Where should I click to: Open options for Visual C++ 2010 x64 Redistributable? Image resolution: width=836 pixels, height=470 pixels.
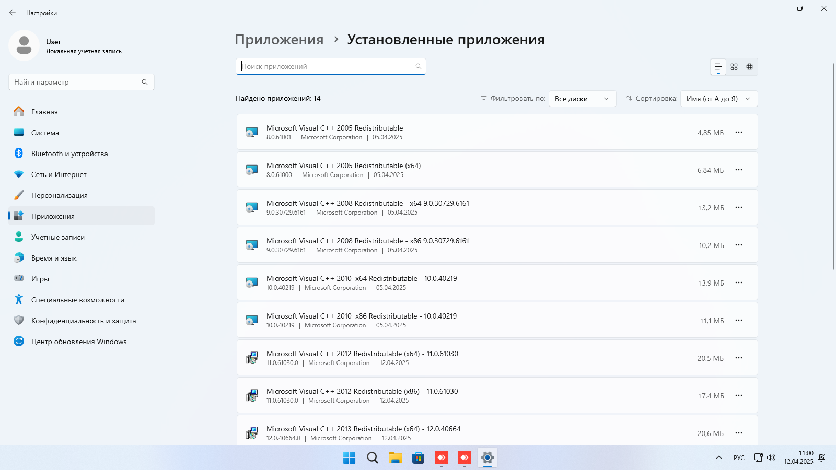(x=739, y=283)
